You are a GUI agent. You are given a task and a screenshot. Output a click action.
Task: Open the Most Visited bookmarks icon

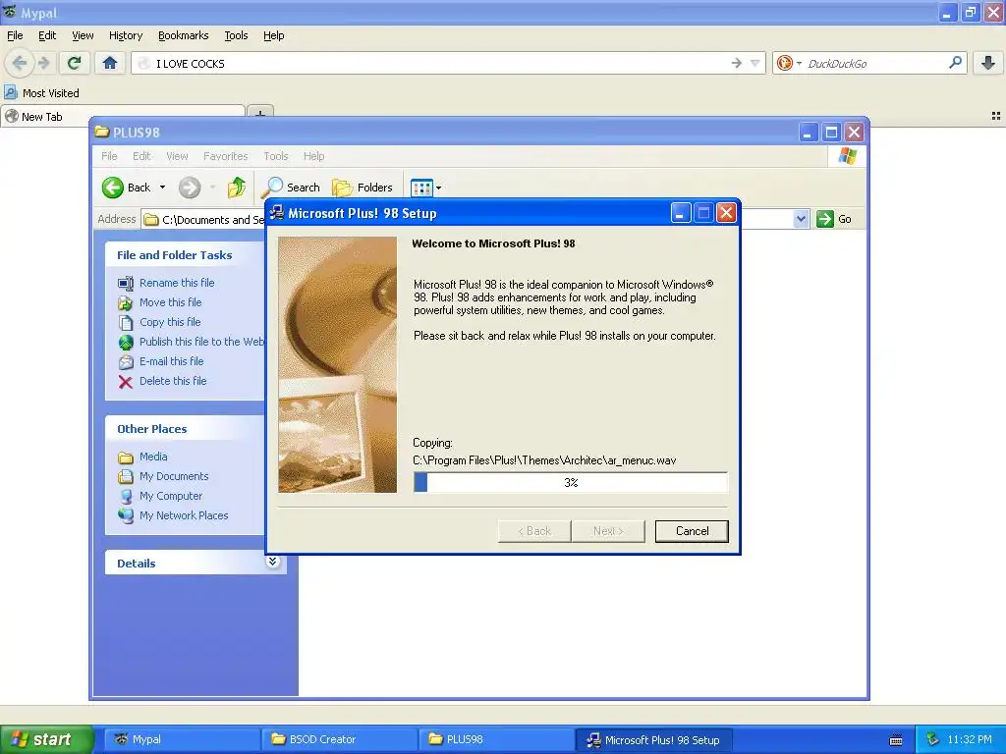click(x=10, y=92)
